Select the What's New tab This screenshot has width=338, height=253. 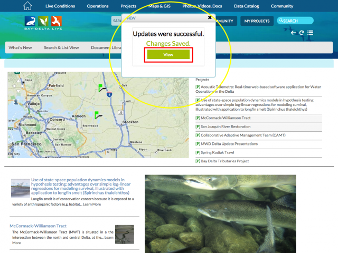tap(20, 47)
